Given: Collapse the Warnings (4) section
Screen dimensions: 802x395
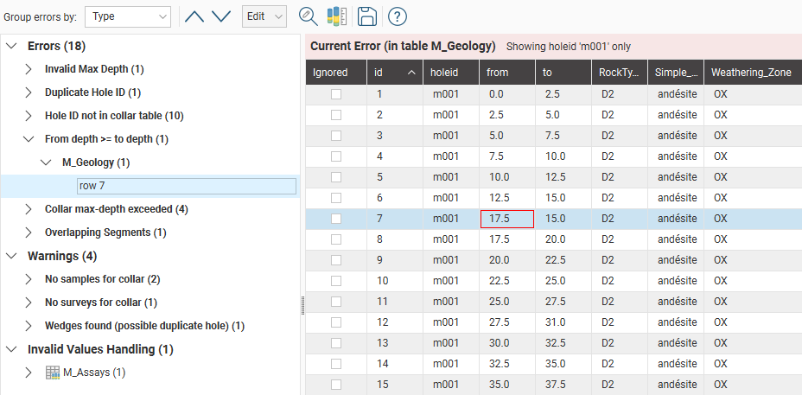Looking at the screenshot, I should 11,256.
